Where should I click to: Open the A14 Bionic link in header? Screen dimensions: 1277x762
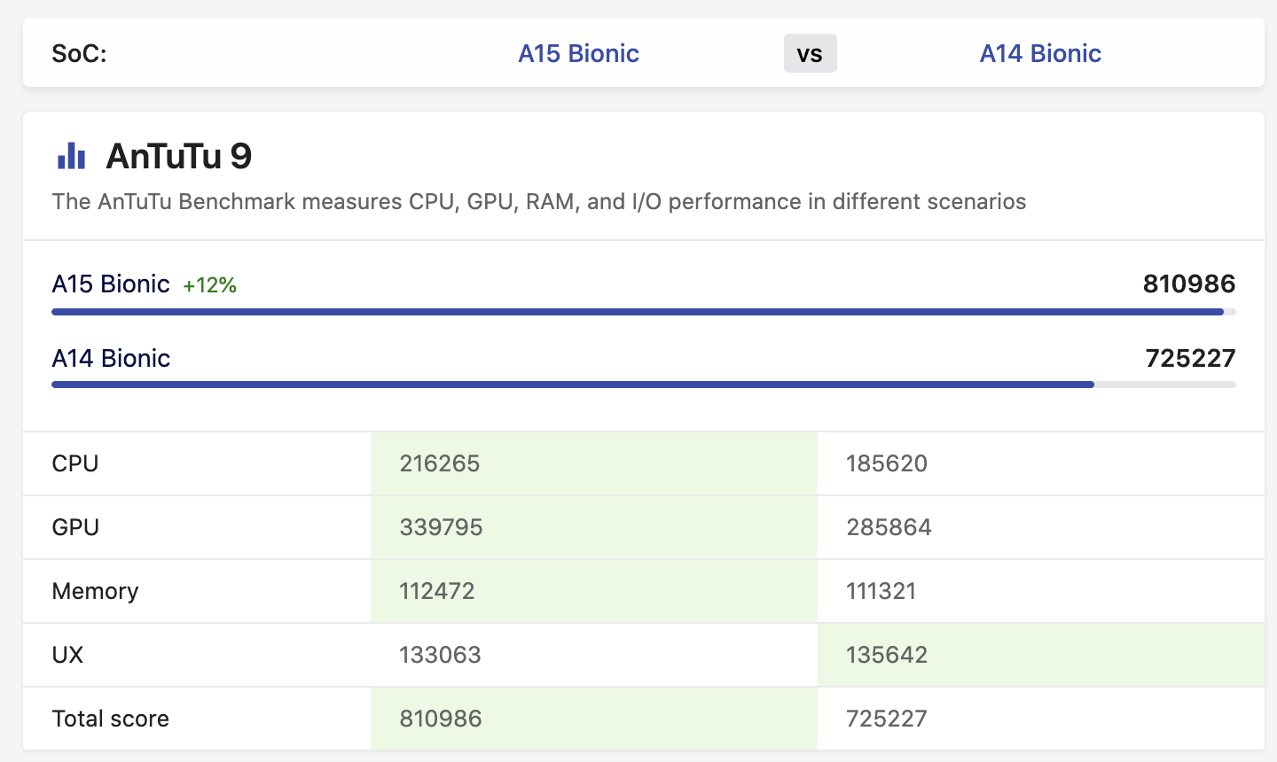(x=1040, y=53)
